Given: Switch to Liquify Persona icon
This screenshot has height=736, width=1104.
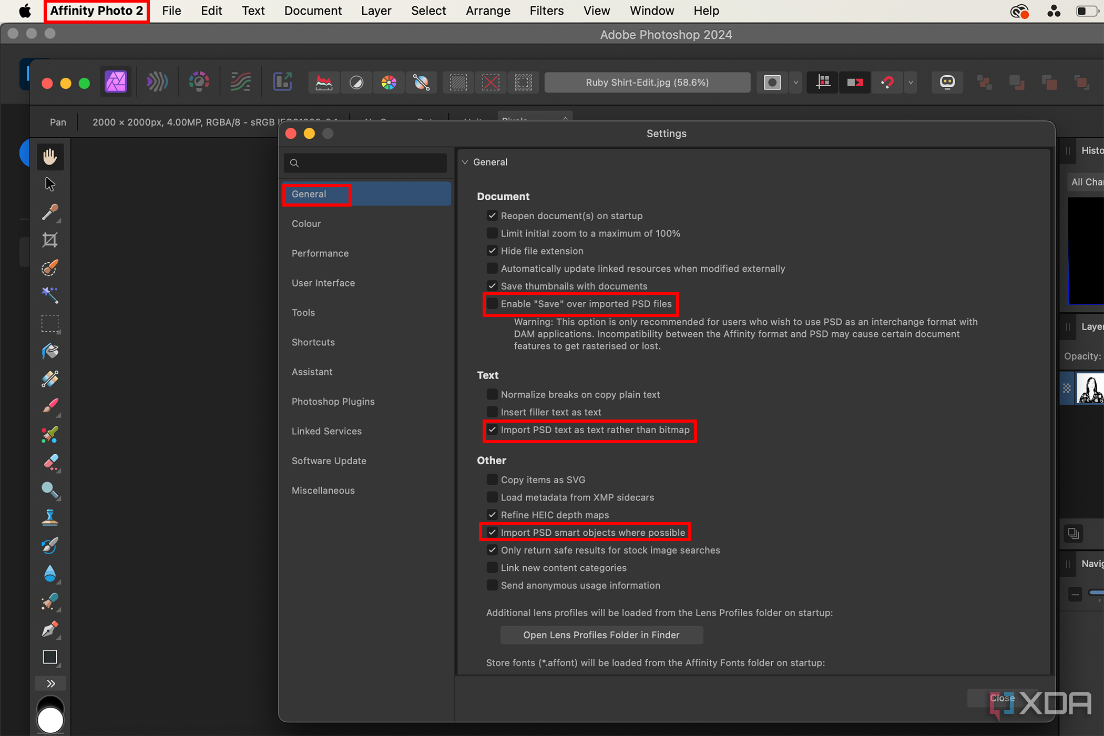Looking at the screenshot, I should coord(157,83).
